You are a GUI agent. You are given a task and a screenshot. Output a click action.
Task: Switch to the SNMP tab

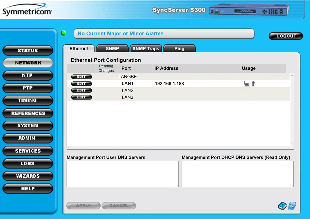112,49
